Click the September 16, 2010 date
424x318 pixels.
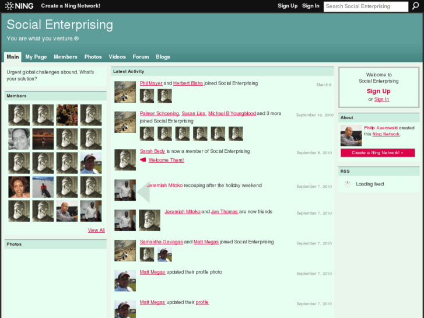[x=315, y=115]
